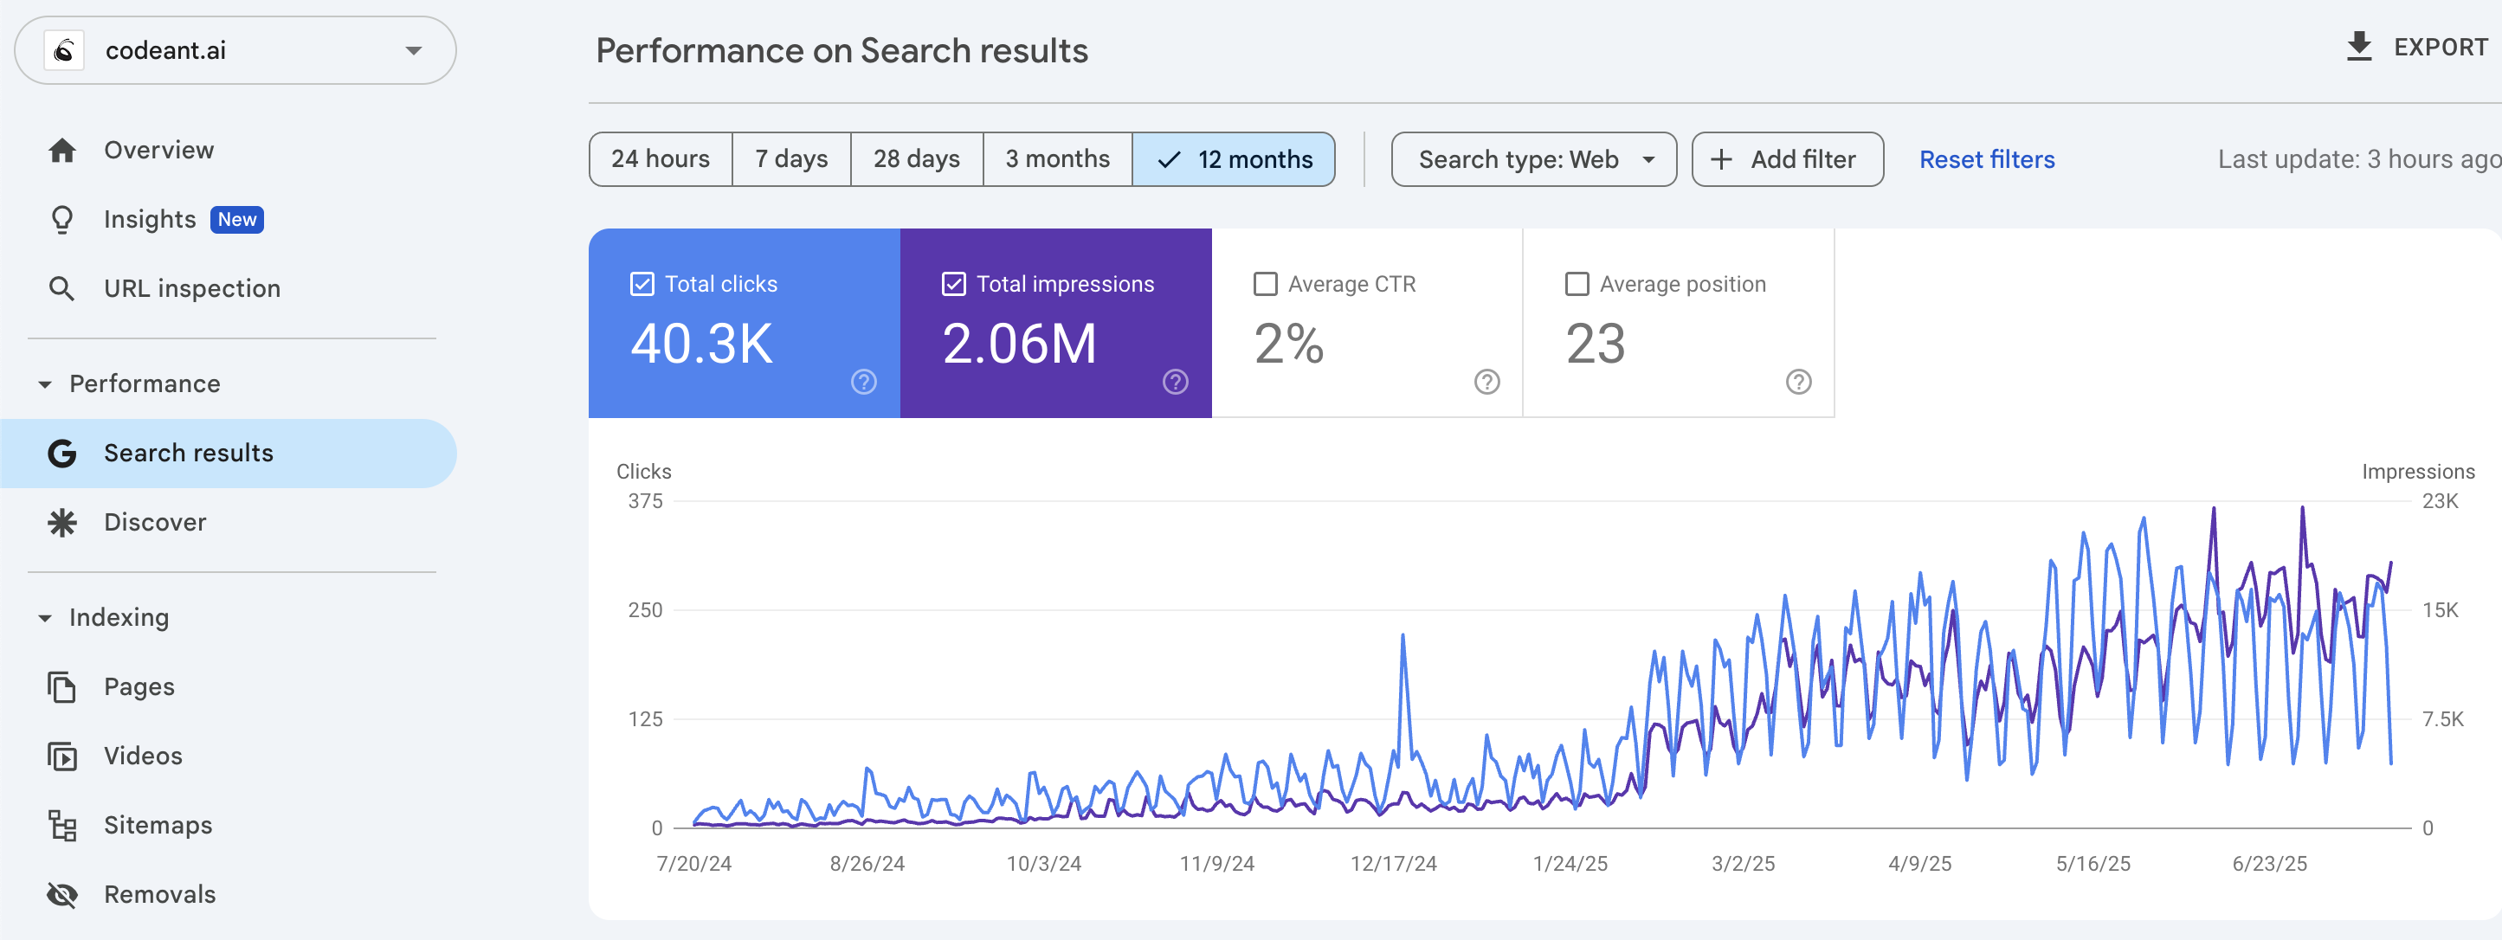Image resolution: width=2502 pixels, height=940 pixels.
Task: Click the Last update: 3 hours ago text
Action: (2359, 159)
